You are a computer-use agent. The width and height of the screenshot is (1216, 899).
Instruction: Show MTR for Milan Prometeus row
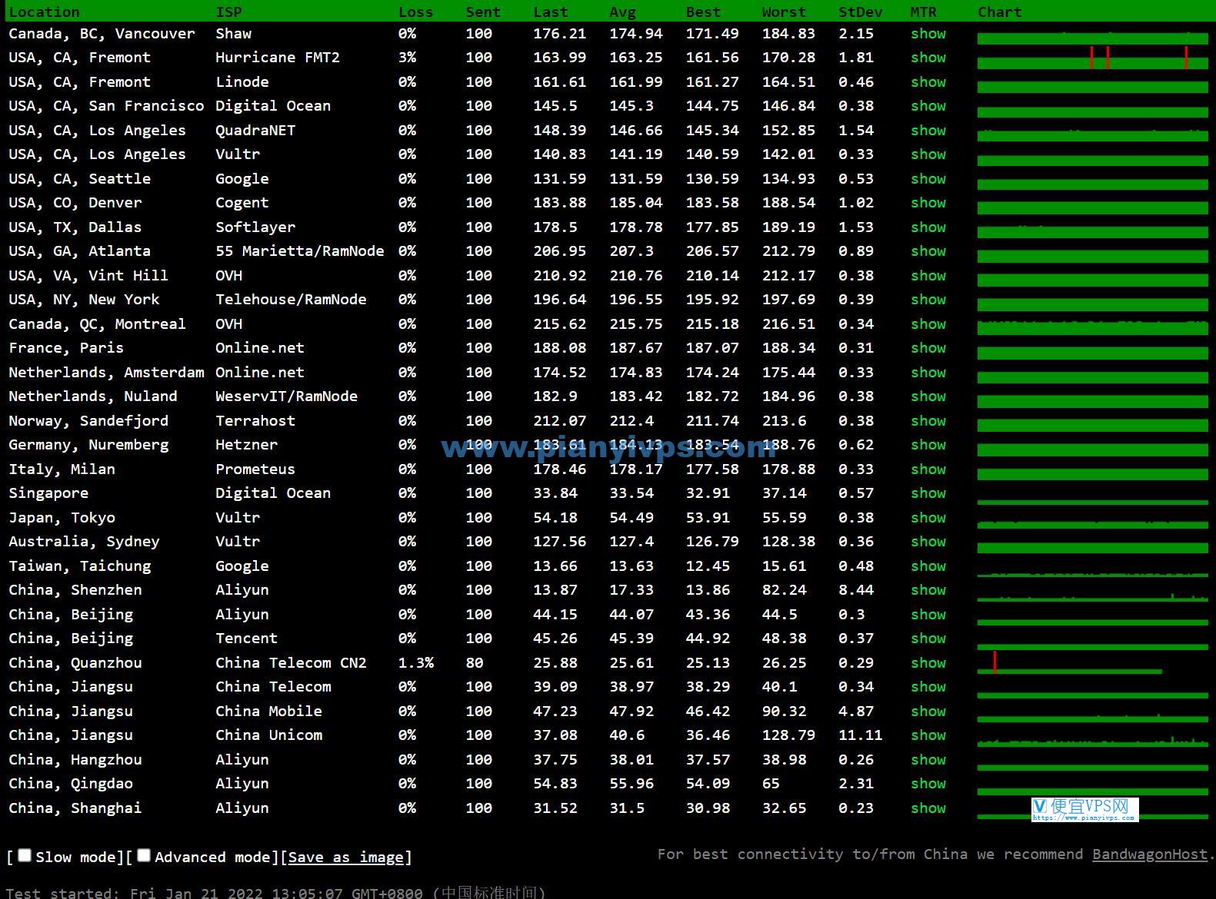[928, 469]
